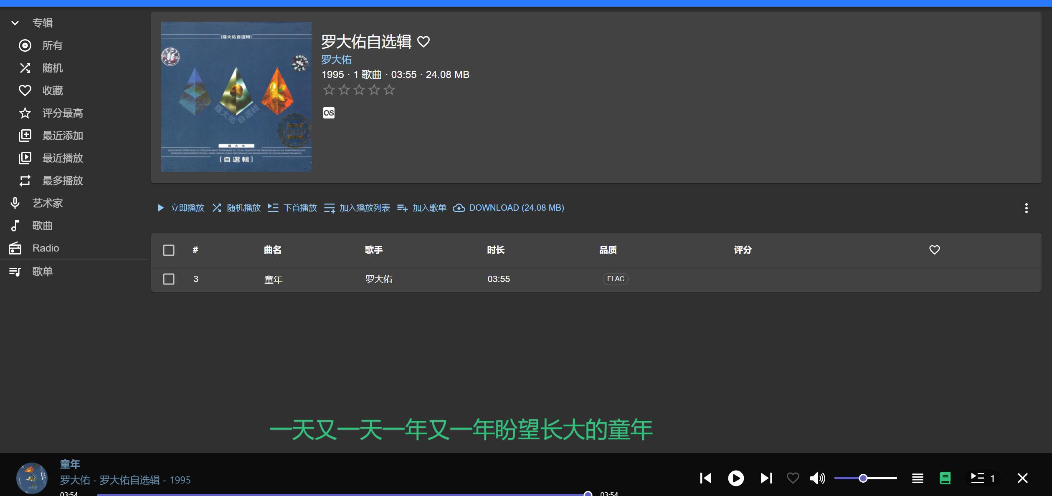
Task: Sort by 品质 column header
Action: click(608, 250)
